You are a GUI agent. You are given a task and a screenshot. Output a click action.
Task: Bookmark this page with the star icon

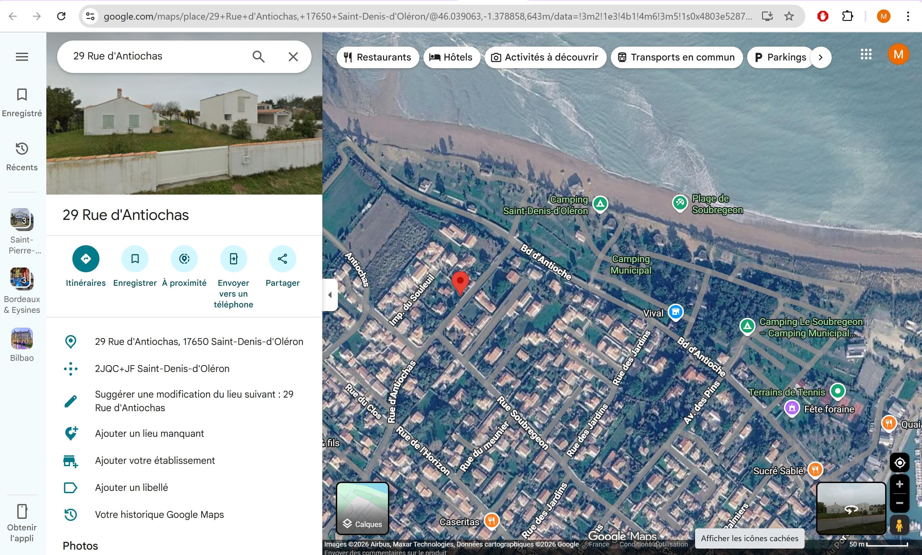click(x=789, y=16)
